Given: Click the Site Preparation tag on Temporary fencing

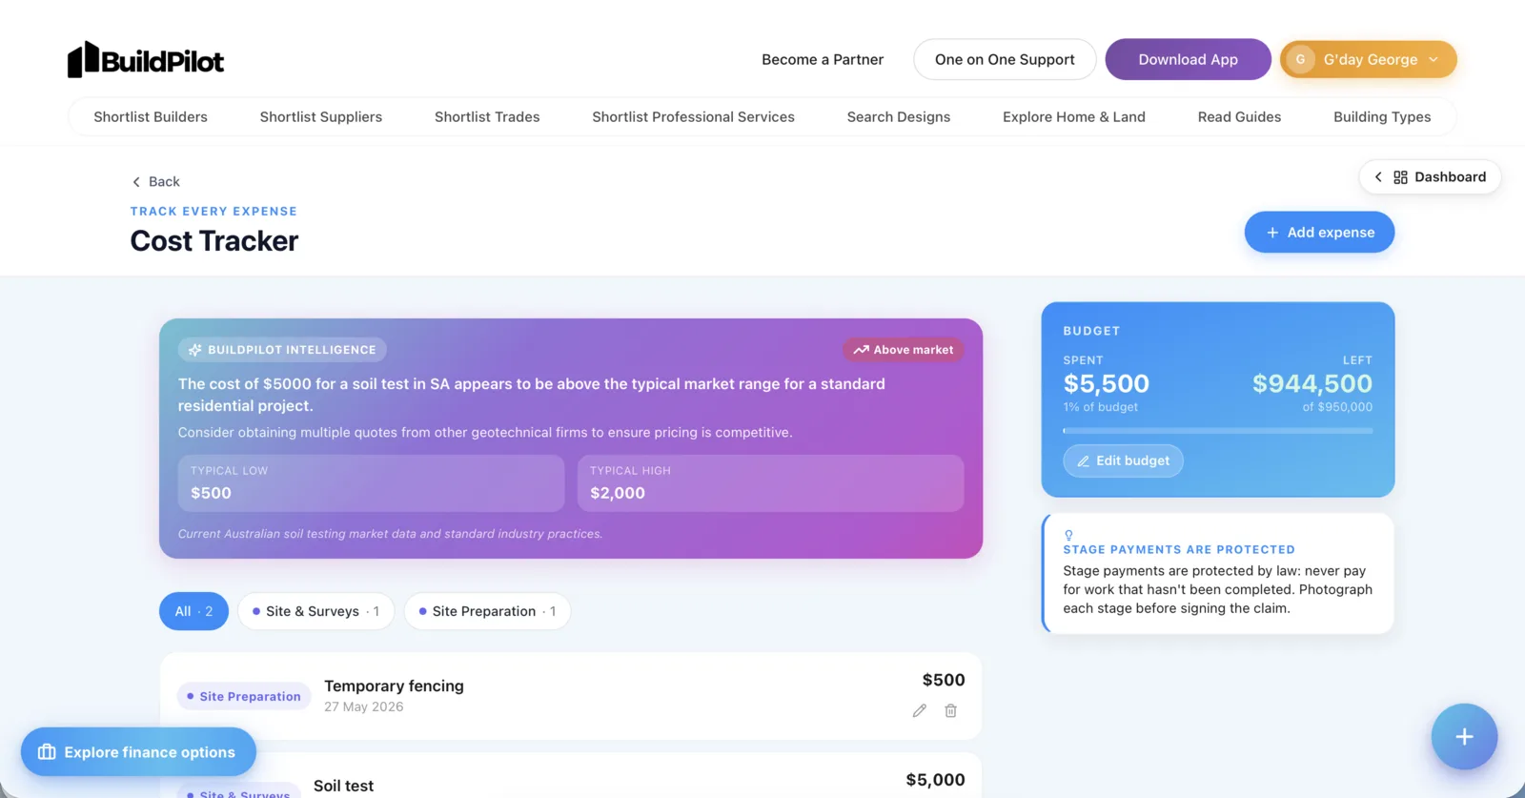Looking at the screenshot, I should tap(244, 696).
